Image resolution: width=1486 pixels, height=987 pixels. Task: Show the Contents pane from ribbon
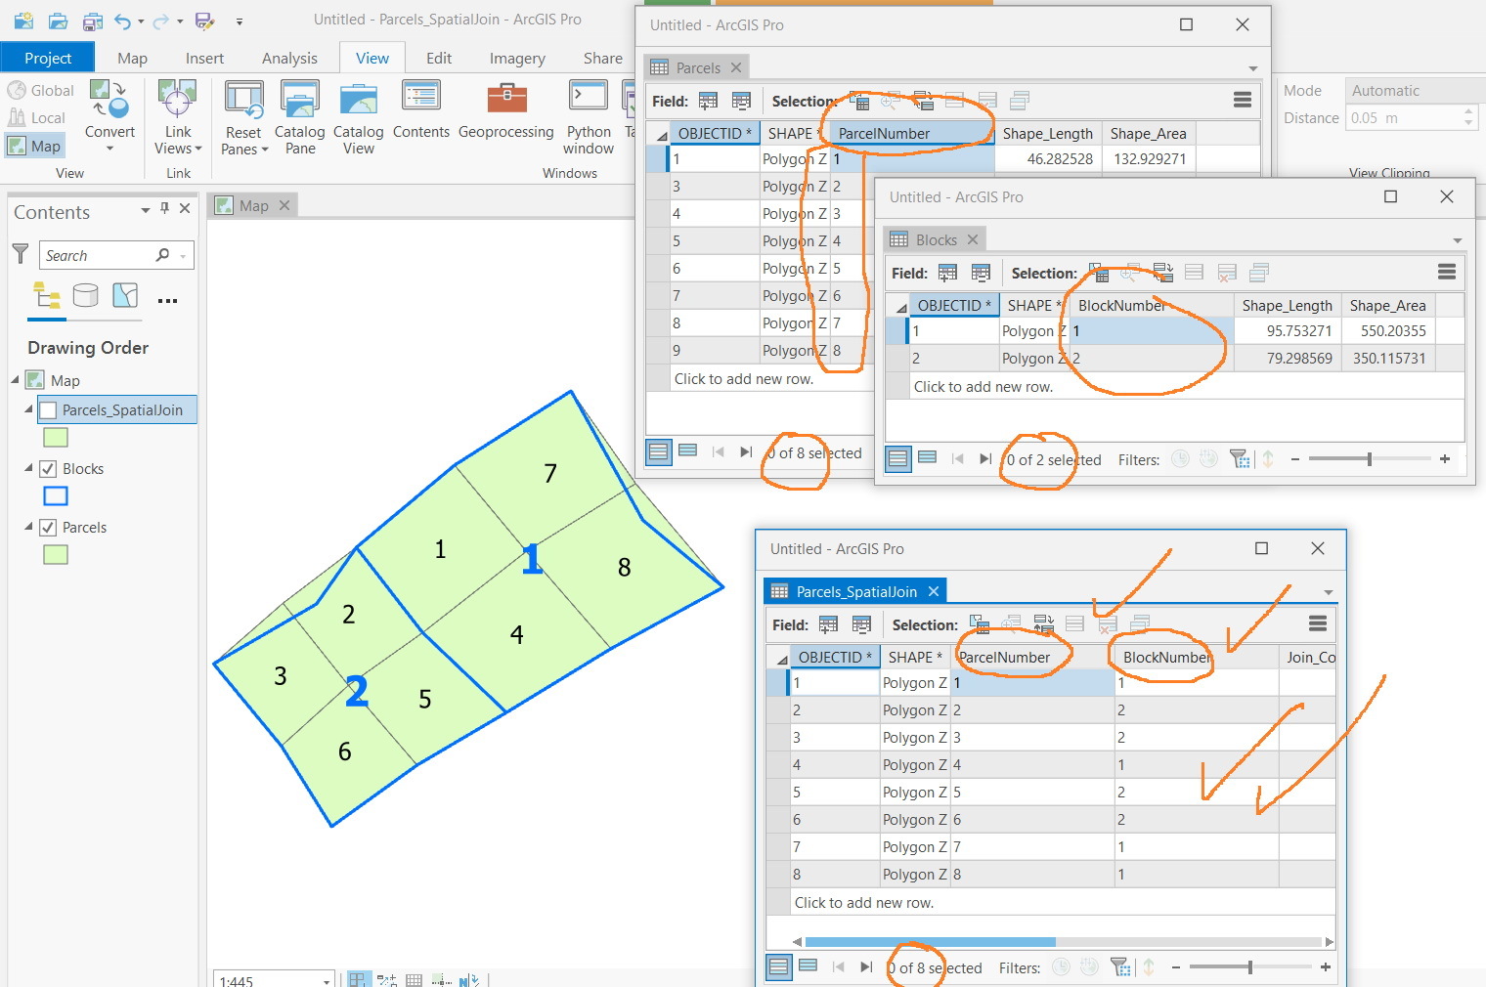[x=421, y=110]
